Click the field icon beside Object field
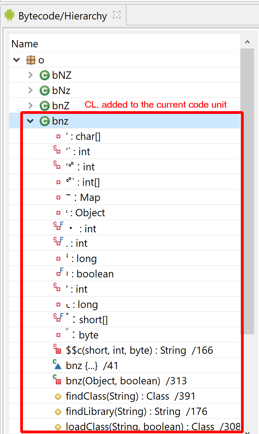 pyautogui.click(x=58, y=213)
